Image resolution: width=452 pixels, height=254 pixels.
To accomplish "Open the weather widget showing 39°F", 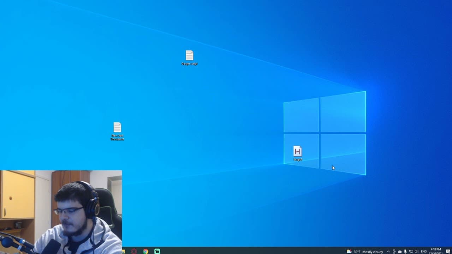I will 365,252.
